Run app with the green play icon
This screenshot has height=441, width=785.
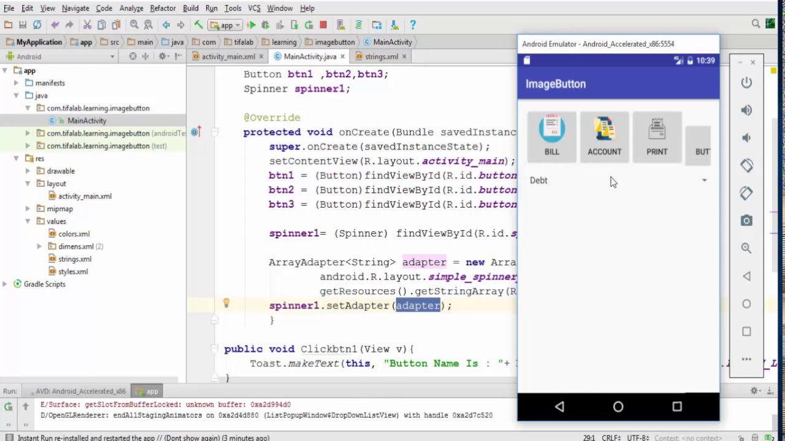(x=251, y=25)
